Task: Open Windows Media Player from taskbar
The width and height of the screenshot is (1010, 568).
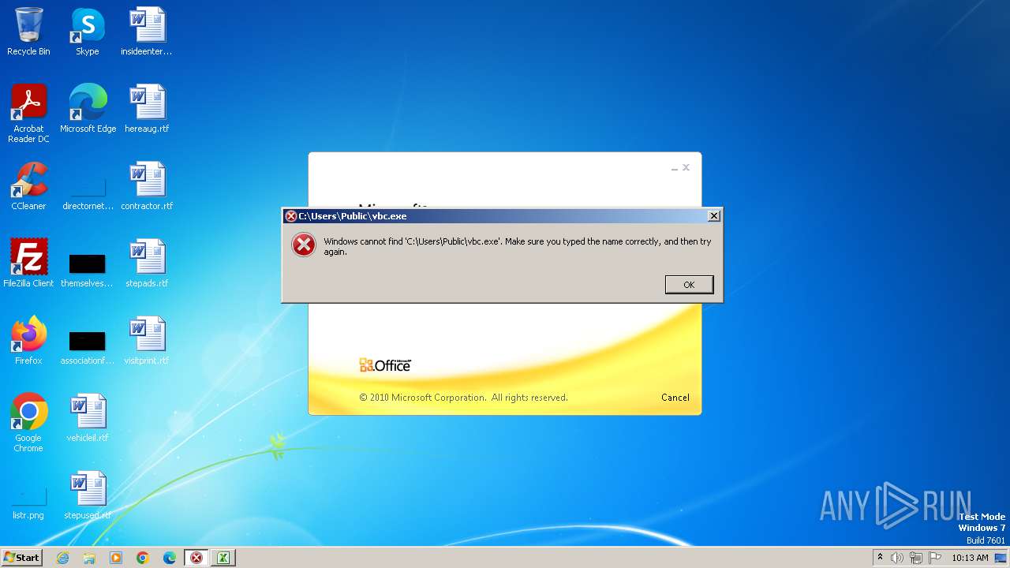Action: (x=116, y=558)
